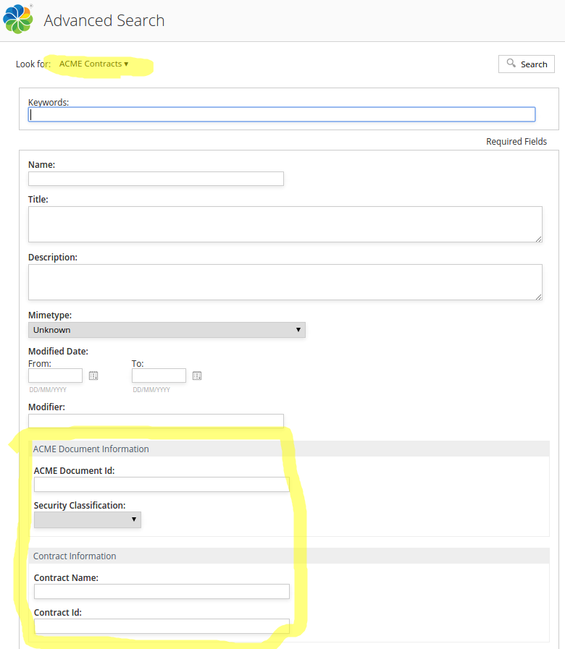The width and height of the screenshot is (565, 649).
Task: Focus the Name text field
Action: pyautogui.click(x=156, y=179)
